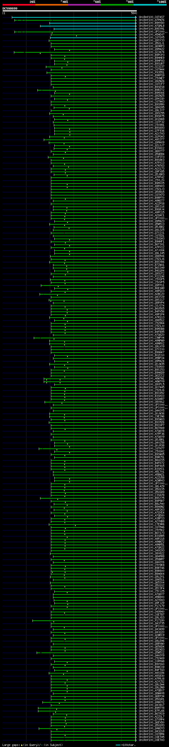The width and height of the screenshot is (169, 747).
Task: Select the UniRef100_Q5U1J1 label
Action: point(152,43)
